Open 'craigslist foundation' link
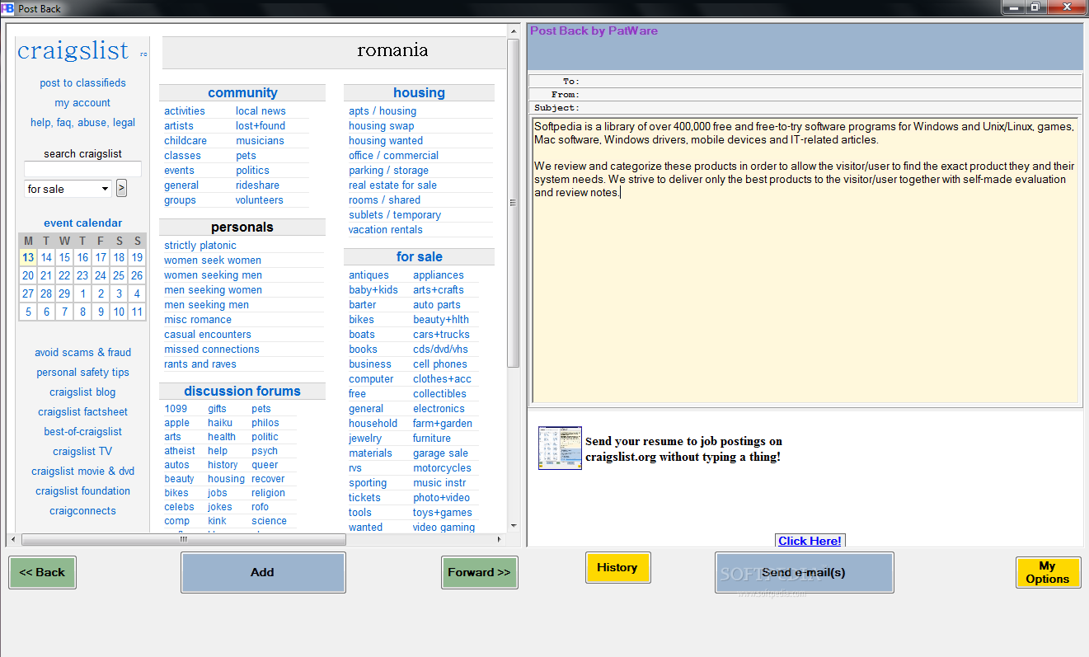The height and width of the screenshot is (657, 1089). point(82,490)
